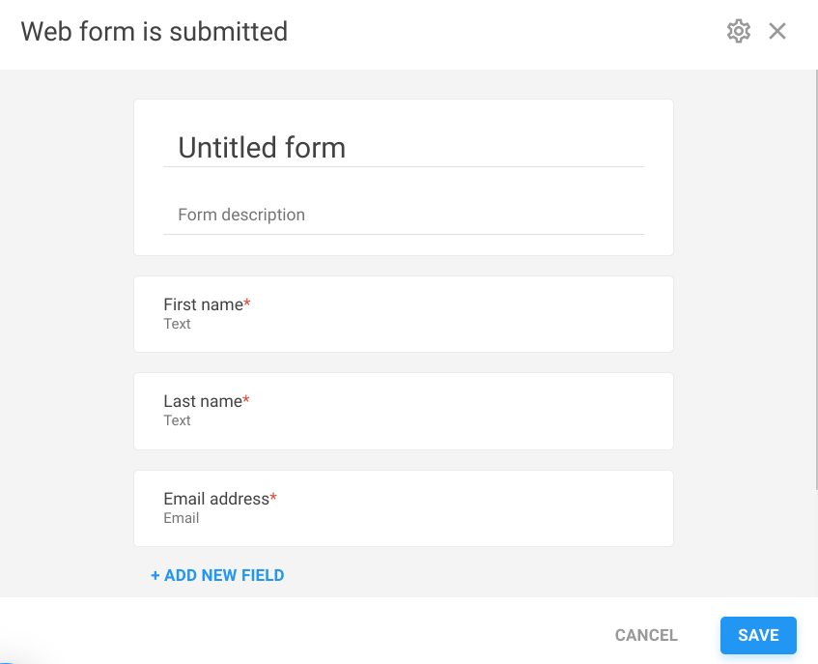Click the Form description placeholder field
This screenshot has height=664, width=818.
(x=240, y=215)
